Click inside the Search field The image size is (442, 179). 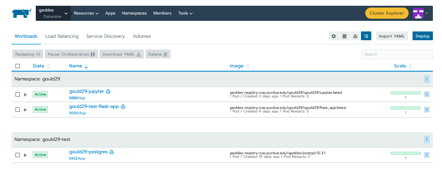(x=397, y=54)
